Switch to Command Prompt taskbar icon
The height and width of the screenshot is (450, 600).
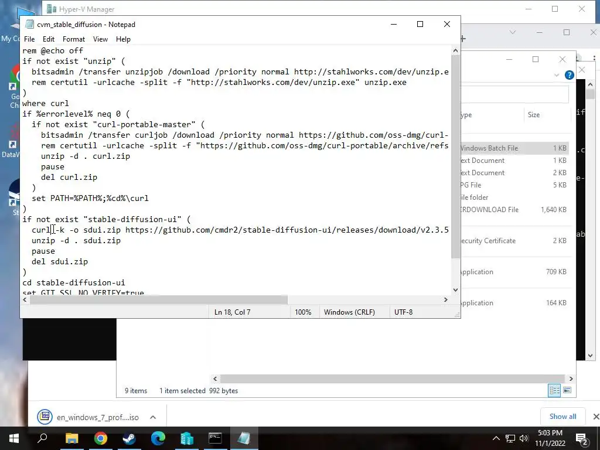215,438
